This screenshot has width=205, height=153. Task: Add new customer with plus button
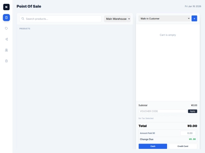pos(194,19)
